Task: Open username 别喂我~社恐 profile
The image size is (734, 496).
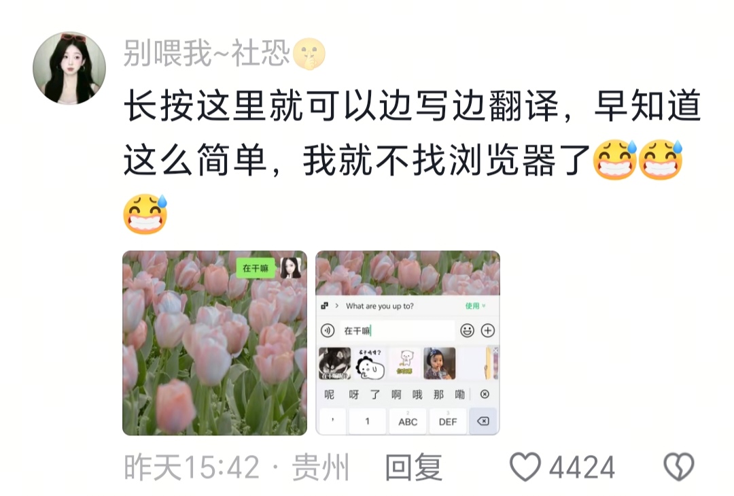Action: tap(207, 52)
